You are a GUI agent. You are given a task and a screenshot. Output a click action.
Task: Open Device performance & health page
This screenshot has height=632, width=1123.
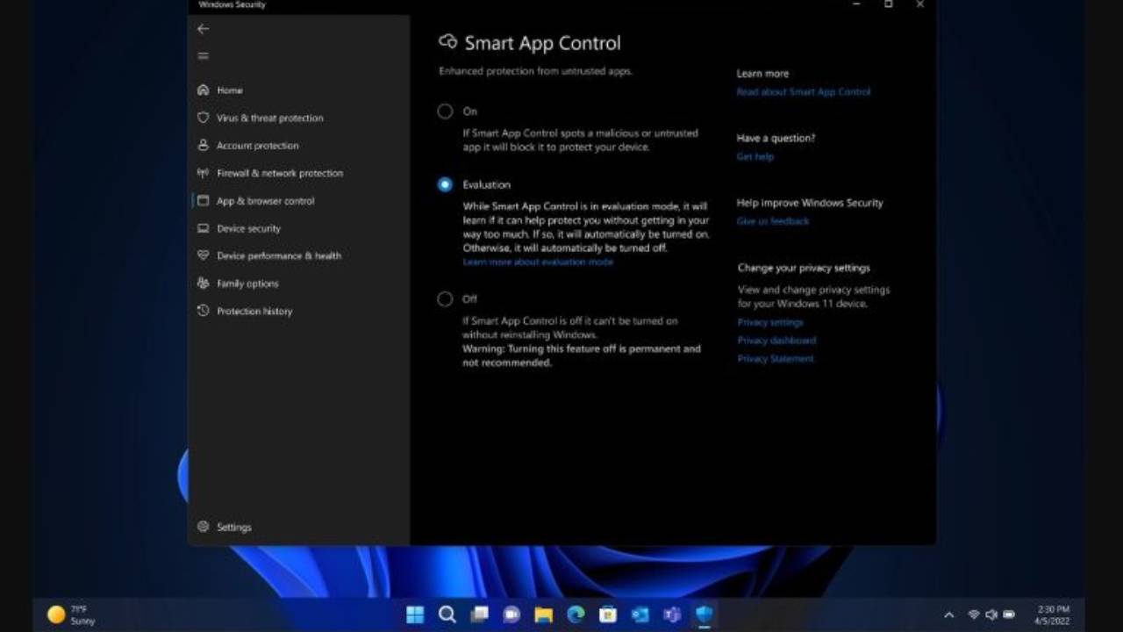(279, 256)
